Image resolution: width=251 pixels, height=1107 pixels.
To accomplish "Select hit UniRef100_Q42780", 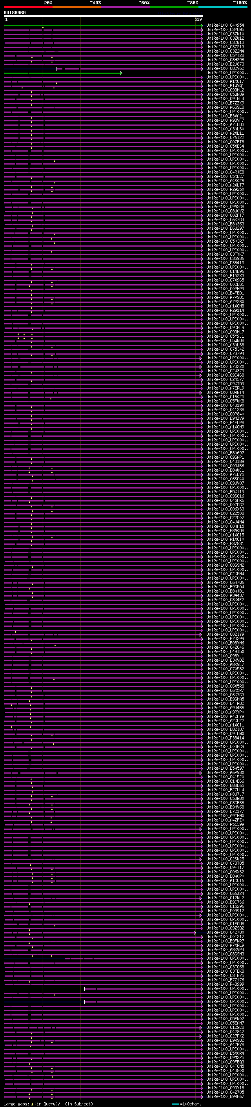I will point(225,932).
